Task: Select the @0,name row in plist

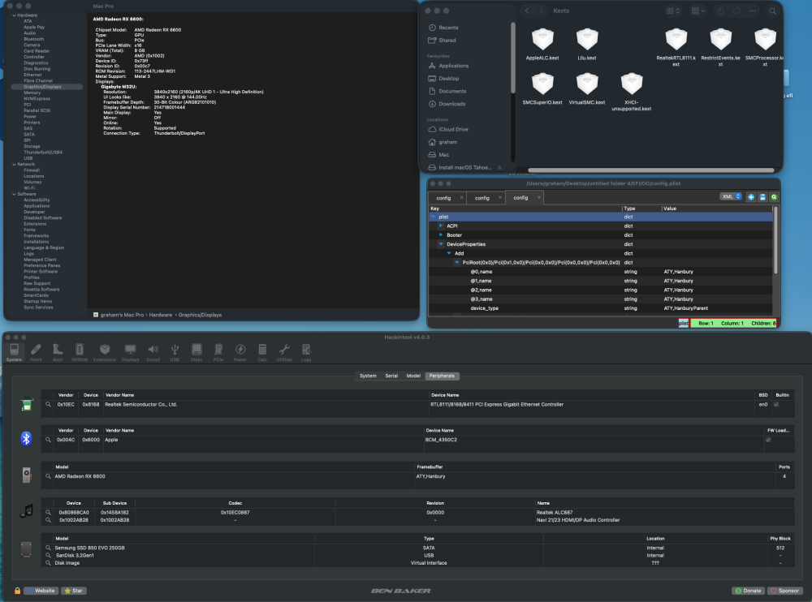Action: [601, 272]
